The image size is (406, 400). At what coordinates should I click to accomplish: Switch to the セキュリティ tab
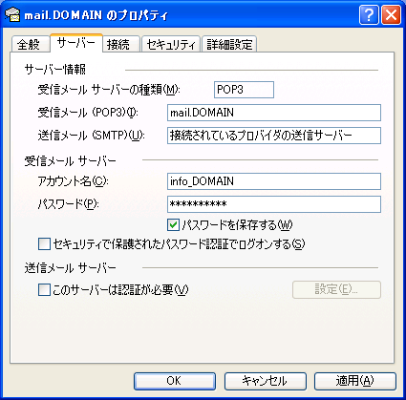click(x=170, y=45)
